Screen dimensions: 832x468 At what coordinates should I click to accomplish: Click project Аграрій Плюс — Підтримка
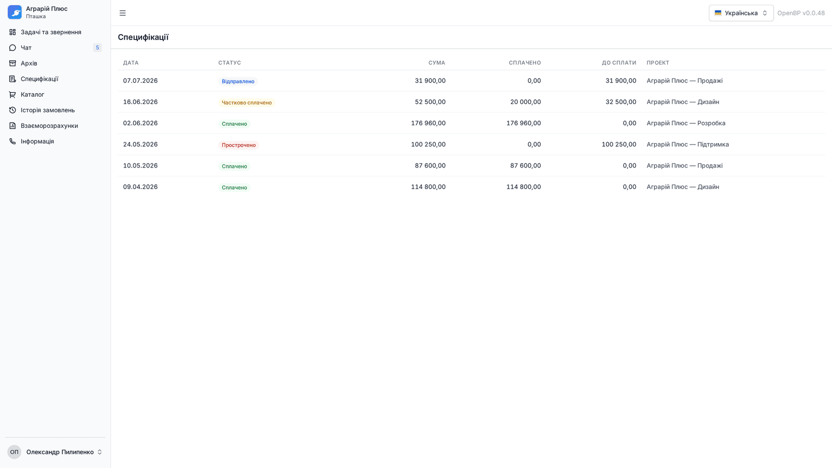point(688,145)
